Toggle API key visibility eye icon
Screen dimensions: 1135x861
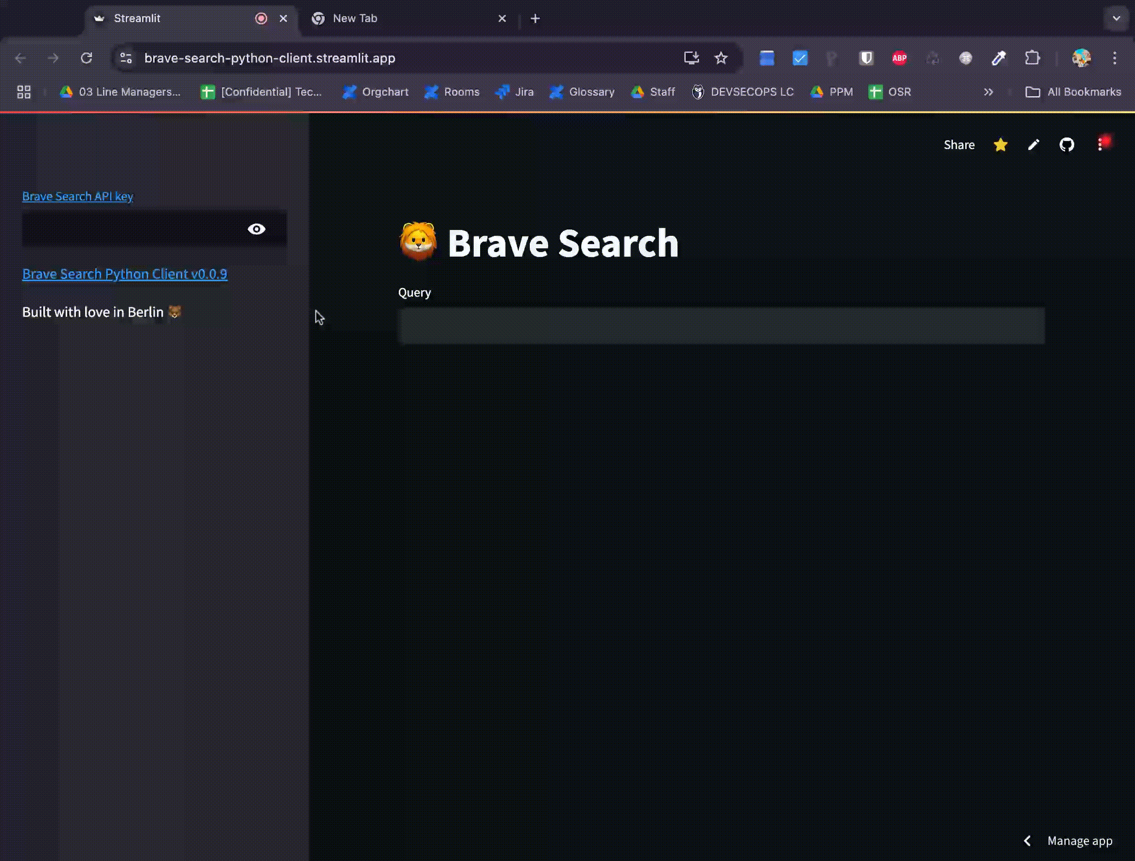(257, 229)
